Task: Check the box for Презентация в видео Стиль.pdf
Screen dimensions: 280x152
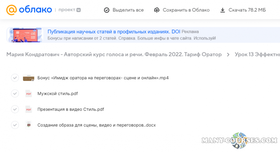Action: [x=15, y=109]
